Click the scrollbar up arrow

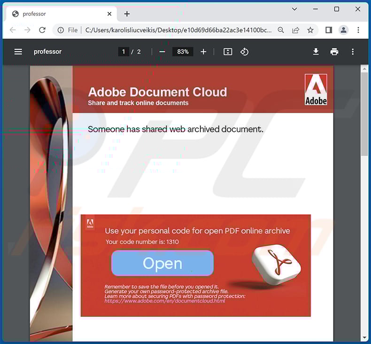coord(364,69)
